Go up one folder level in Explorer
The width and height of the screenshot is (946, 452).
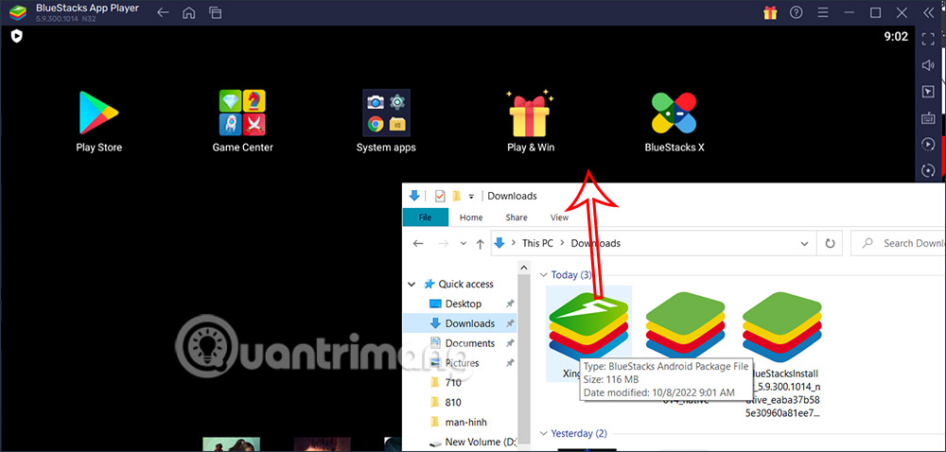[x=481, y=243]
